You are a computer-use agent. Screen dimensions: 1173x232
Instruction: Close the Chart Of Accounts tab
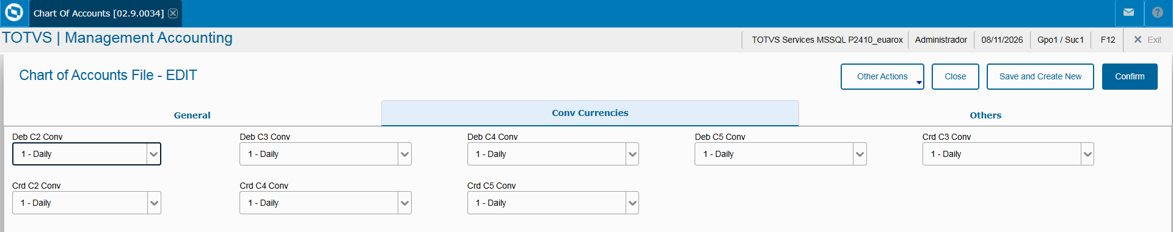coord(173,13)
